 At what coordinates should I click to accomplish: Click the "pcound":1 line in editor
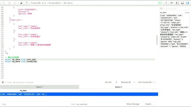24,12
